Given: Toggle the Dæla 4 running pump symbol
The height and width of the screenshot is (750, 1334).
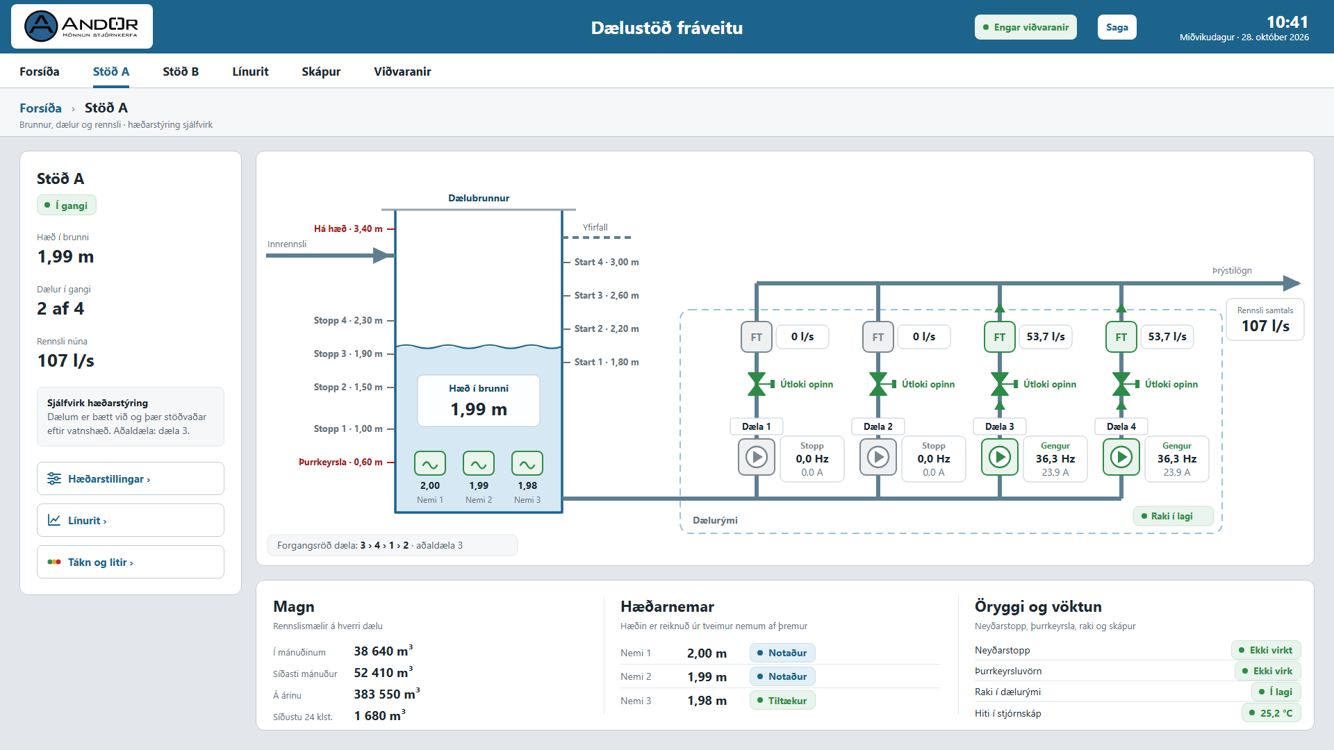Looking at the screenshot, I should (1121, 457).
